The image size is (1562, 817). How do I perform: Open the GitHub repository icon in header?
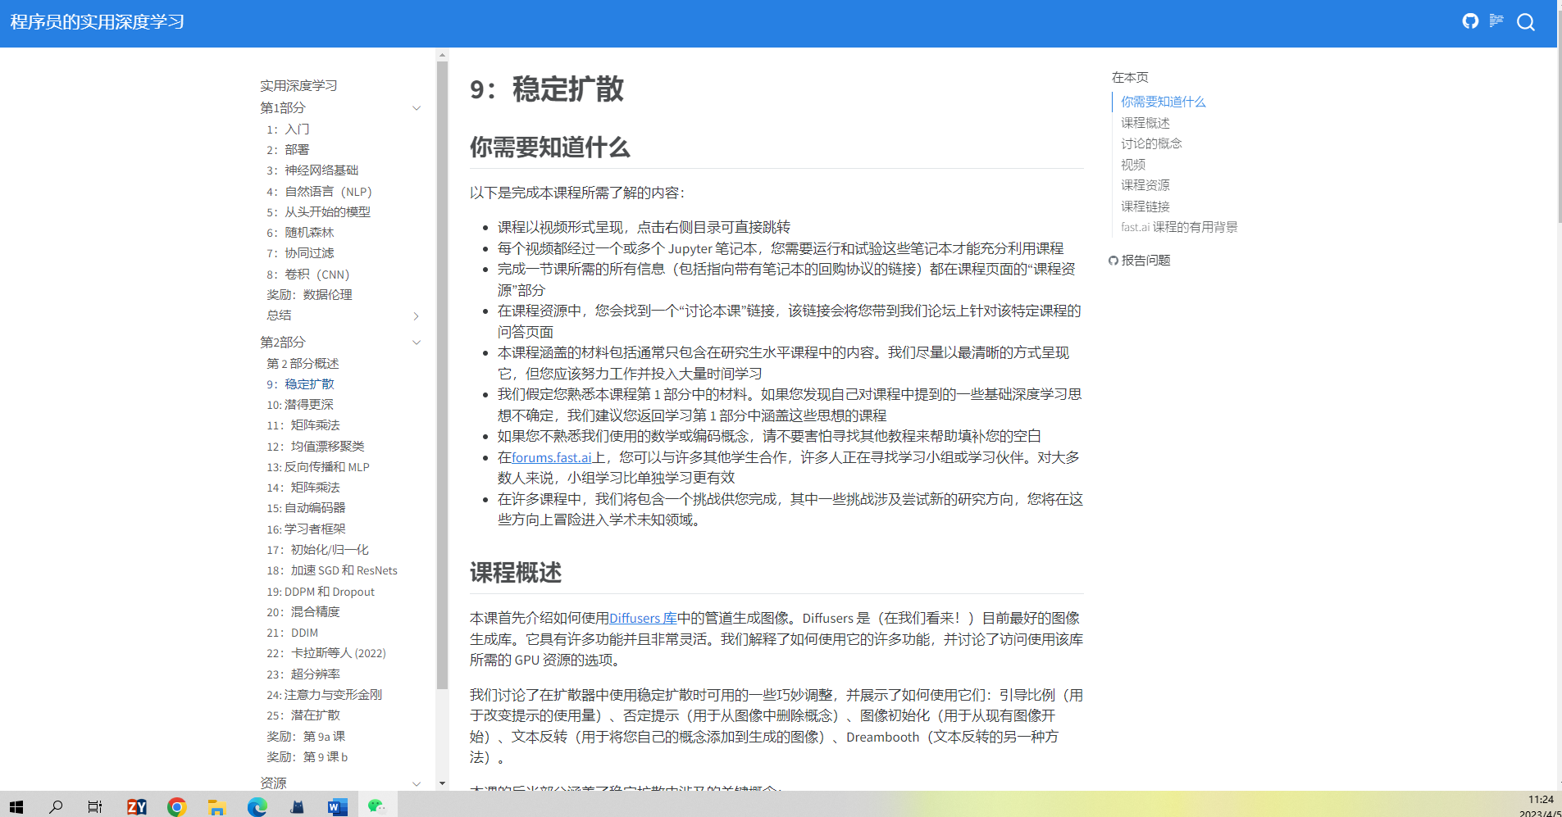click(1470, 21)
